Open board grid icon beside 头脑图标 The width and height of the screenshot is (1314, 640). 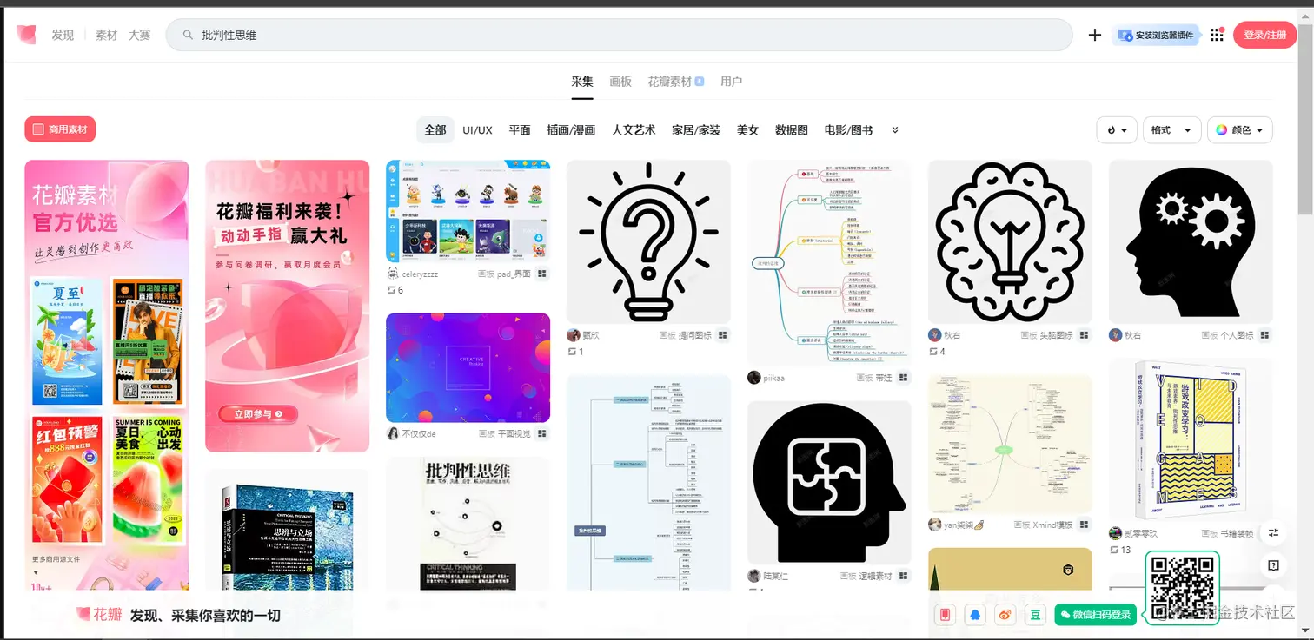tap(1085, 334)
